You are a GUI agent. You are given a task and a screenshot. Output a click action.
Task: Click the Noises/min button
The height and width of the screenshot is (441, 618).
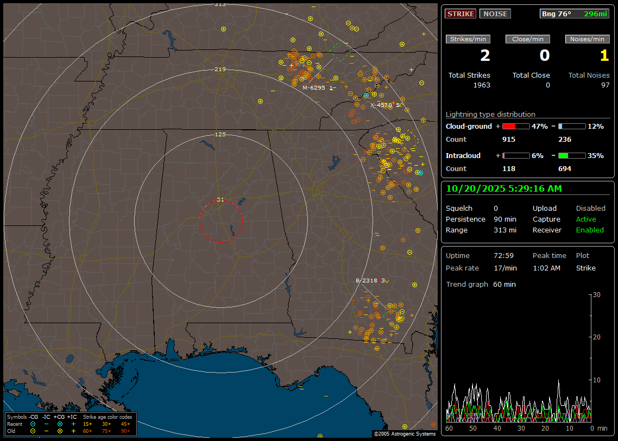click(x=587, y=39)
